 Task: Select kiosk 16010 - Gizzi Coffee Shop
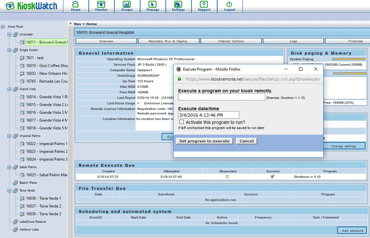47,66
